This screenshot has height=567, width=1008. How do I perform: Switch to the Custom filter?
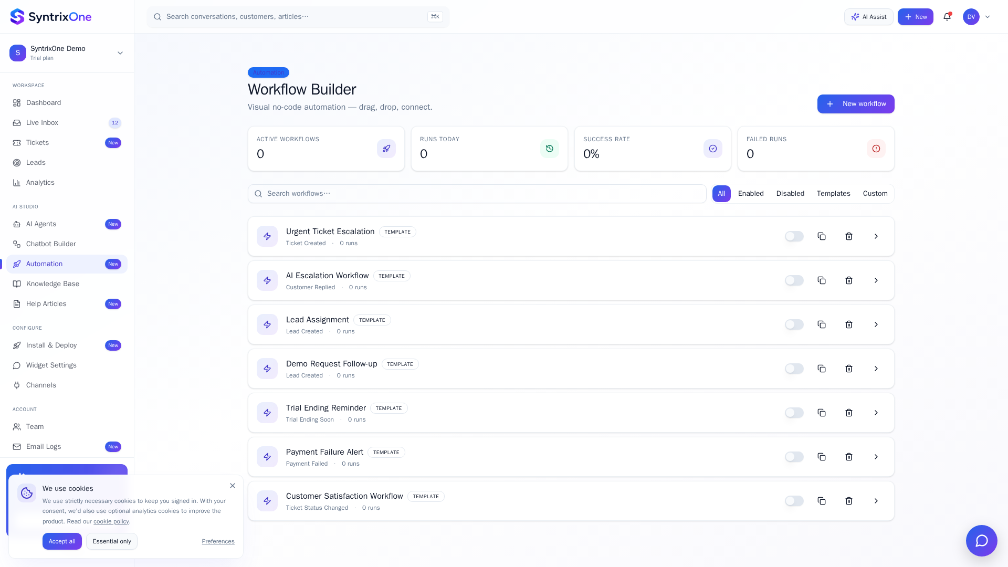click(875, 194)
